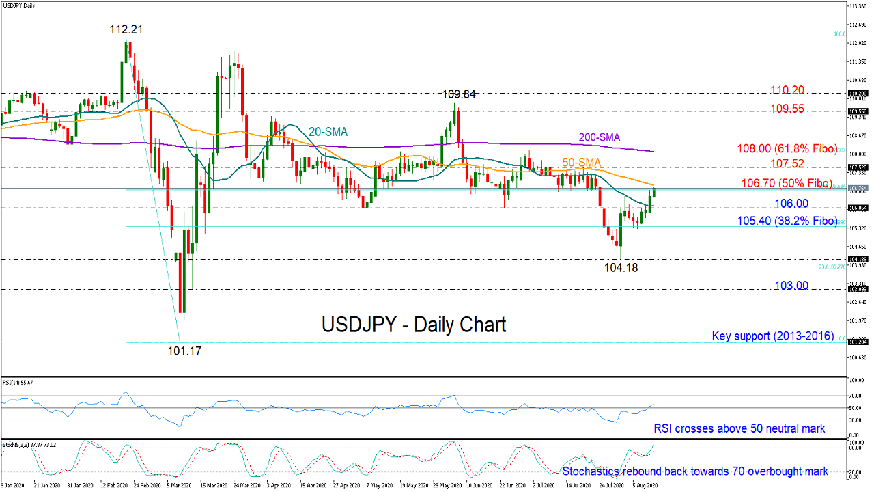This screenshot has height=492, width=874.
Task: Select the Stochastics rebound annotation
Action: [x=695, y=471]
